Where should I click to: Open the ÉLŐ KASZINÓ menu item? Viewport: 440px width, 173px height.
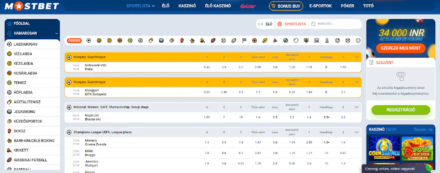218,6
